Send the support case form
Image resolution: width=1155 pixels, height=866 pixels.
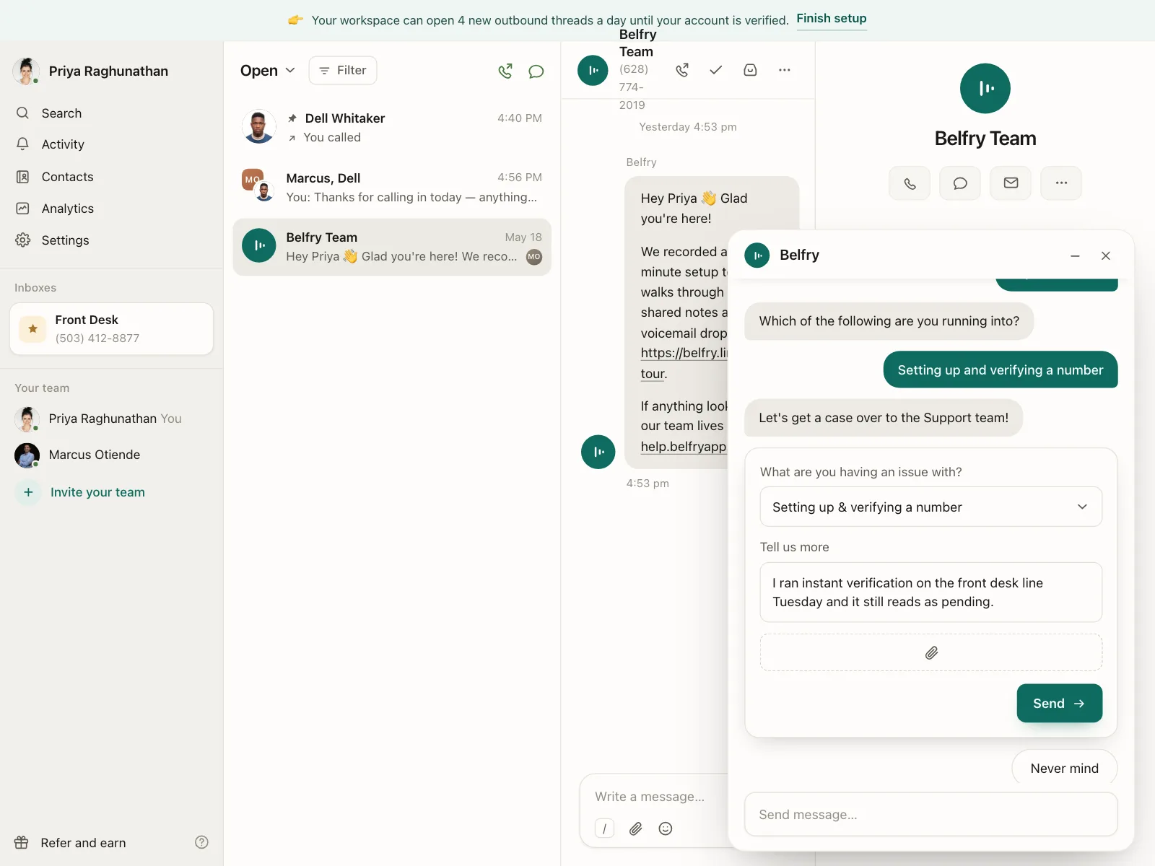(x=1060, y=704)
